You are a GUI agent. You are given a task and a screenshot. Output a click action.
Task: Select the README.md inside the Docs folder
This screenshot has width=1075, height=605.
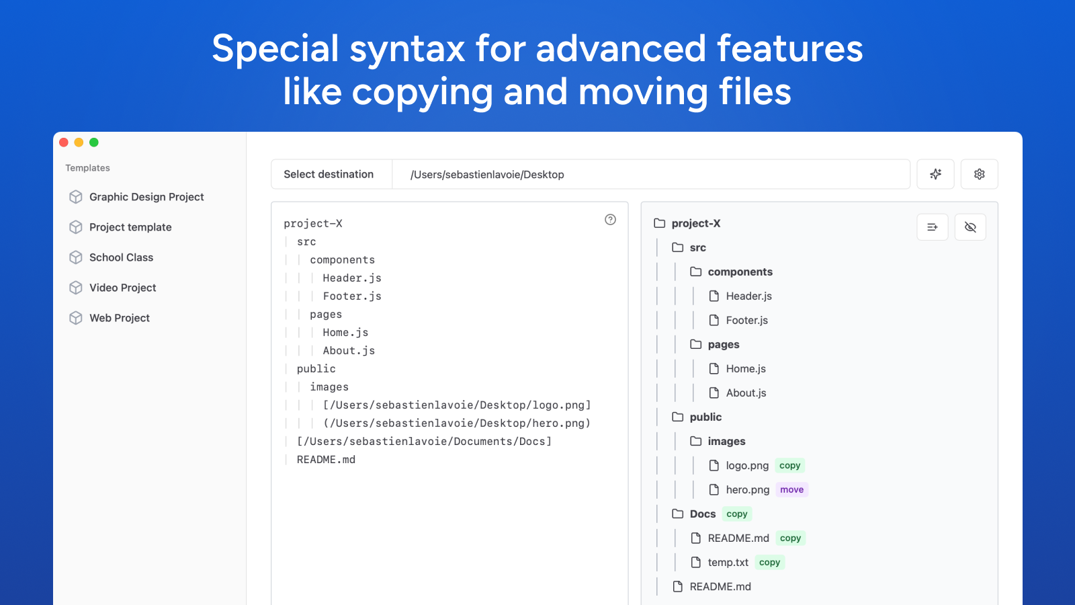(738, 538)
